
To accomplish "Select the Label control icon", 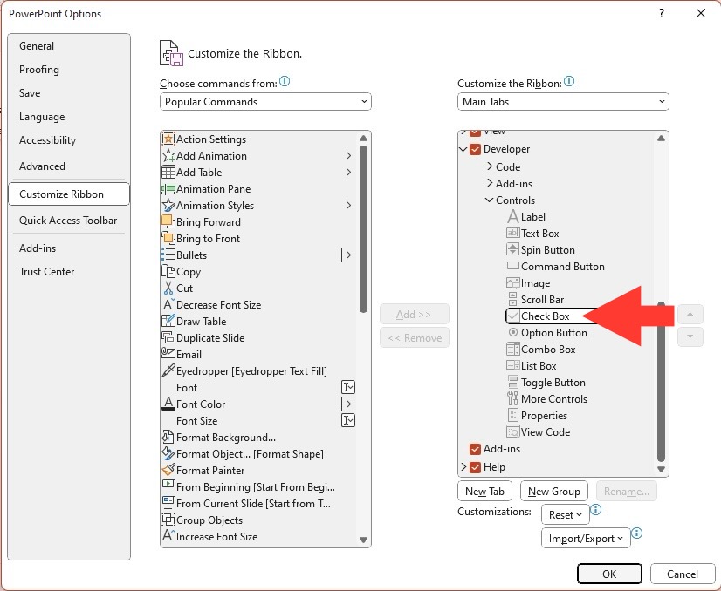I will click(512, 216).
